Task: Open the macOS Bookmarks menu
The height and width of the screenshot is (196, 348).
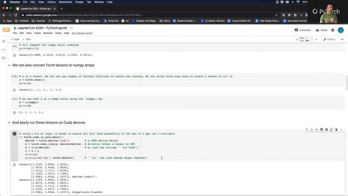Action: pyautogui.click(x=65, y=2)
